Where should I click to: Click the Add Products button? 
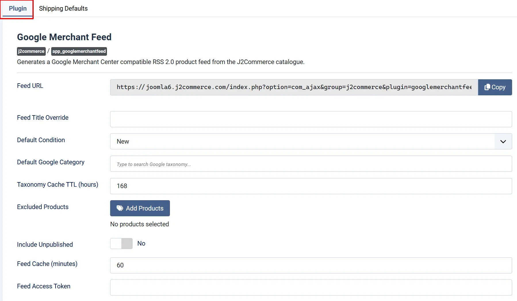point(140,208)
